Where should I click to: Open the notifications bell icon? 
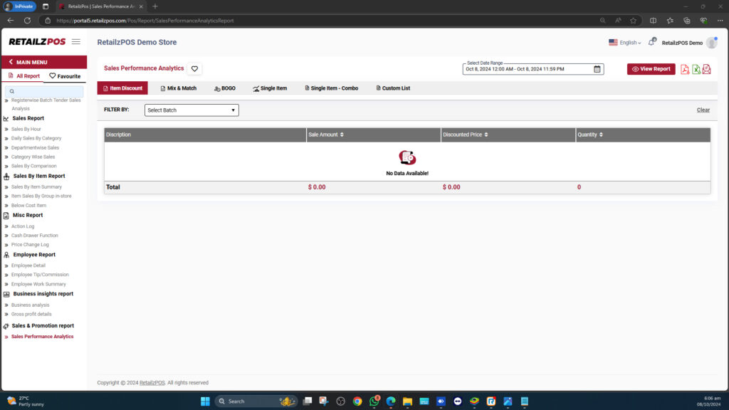(651, 43)
